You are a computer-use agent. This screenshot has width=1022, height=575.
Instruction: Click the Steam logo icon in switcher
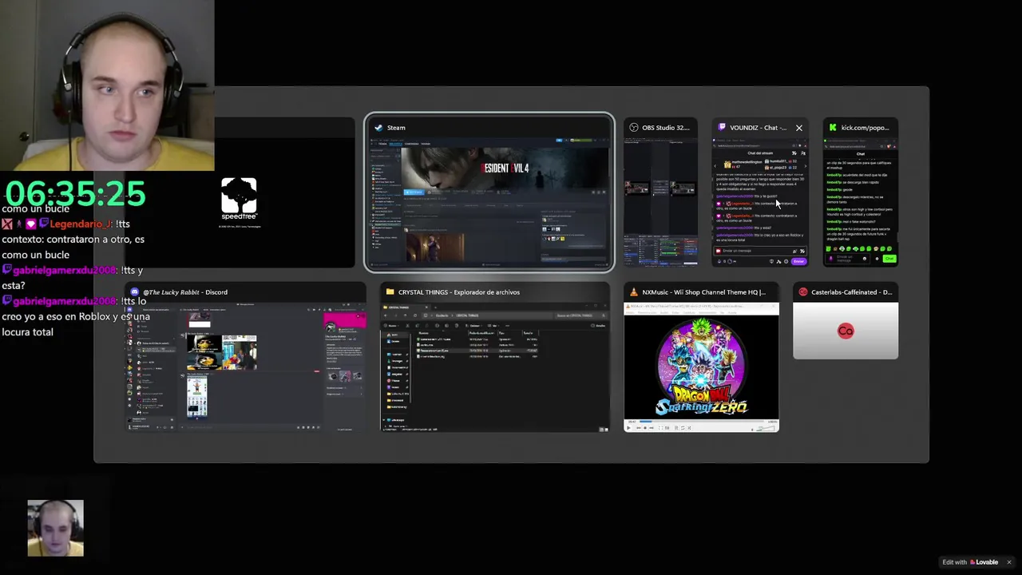point(378,128)
